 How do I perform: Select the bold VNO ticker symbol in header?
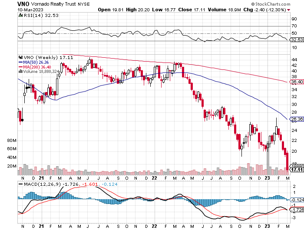tap(23, 4)
